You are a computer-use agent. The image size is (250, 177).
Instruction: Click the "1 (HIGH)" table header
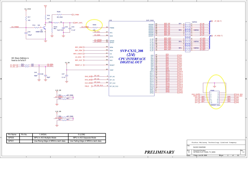point(43,135)
